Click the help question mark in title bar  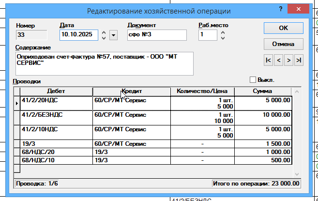(x=281, y=9)
